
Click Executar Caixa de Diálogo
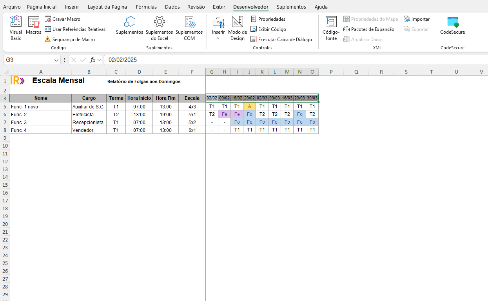[x=281, y=39]
